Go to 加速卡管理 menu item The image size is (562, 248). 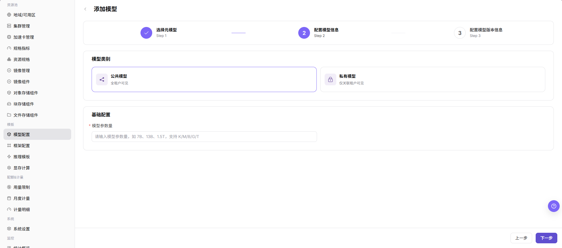tap(37, 37)
